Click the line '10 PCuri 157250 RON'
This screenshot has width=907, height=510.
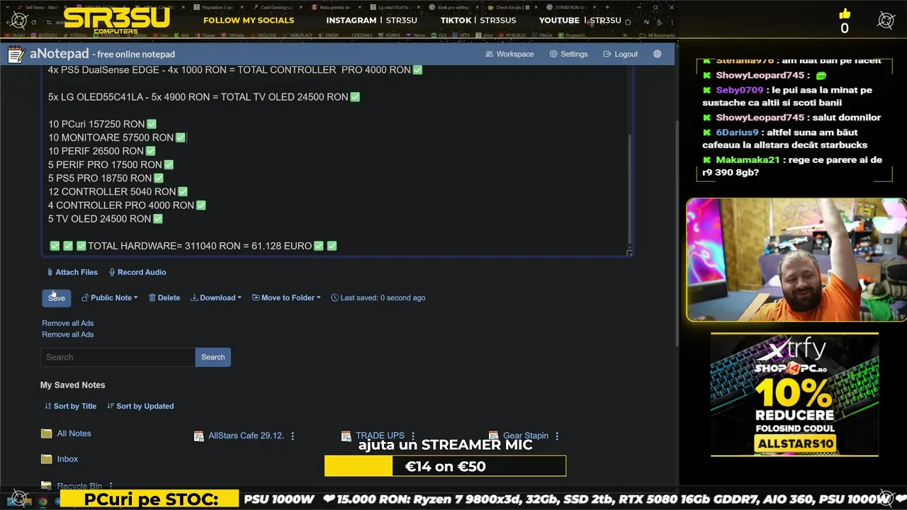(102, 124)
